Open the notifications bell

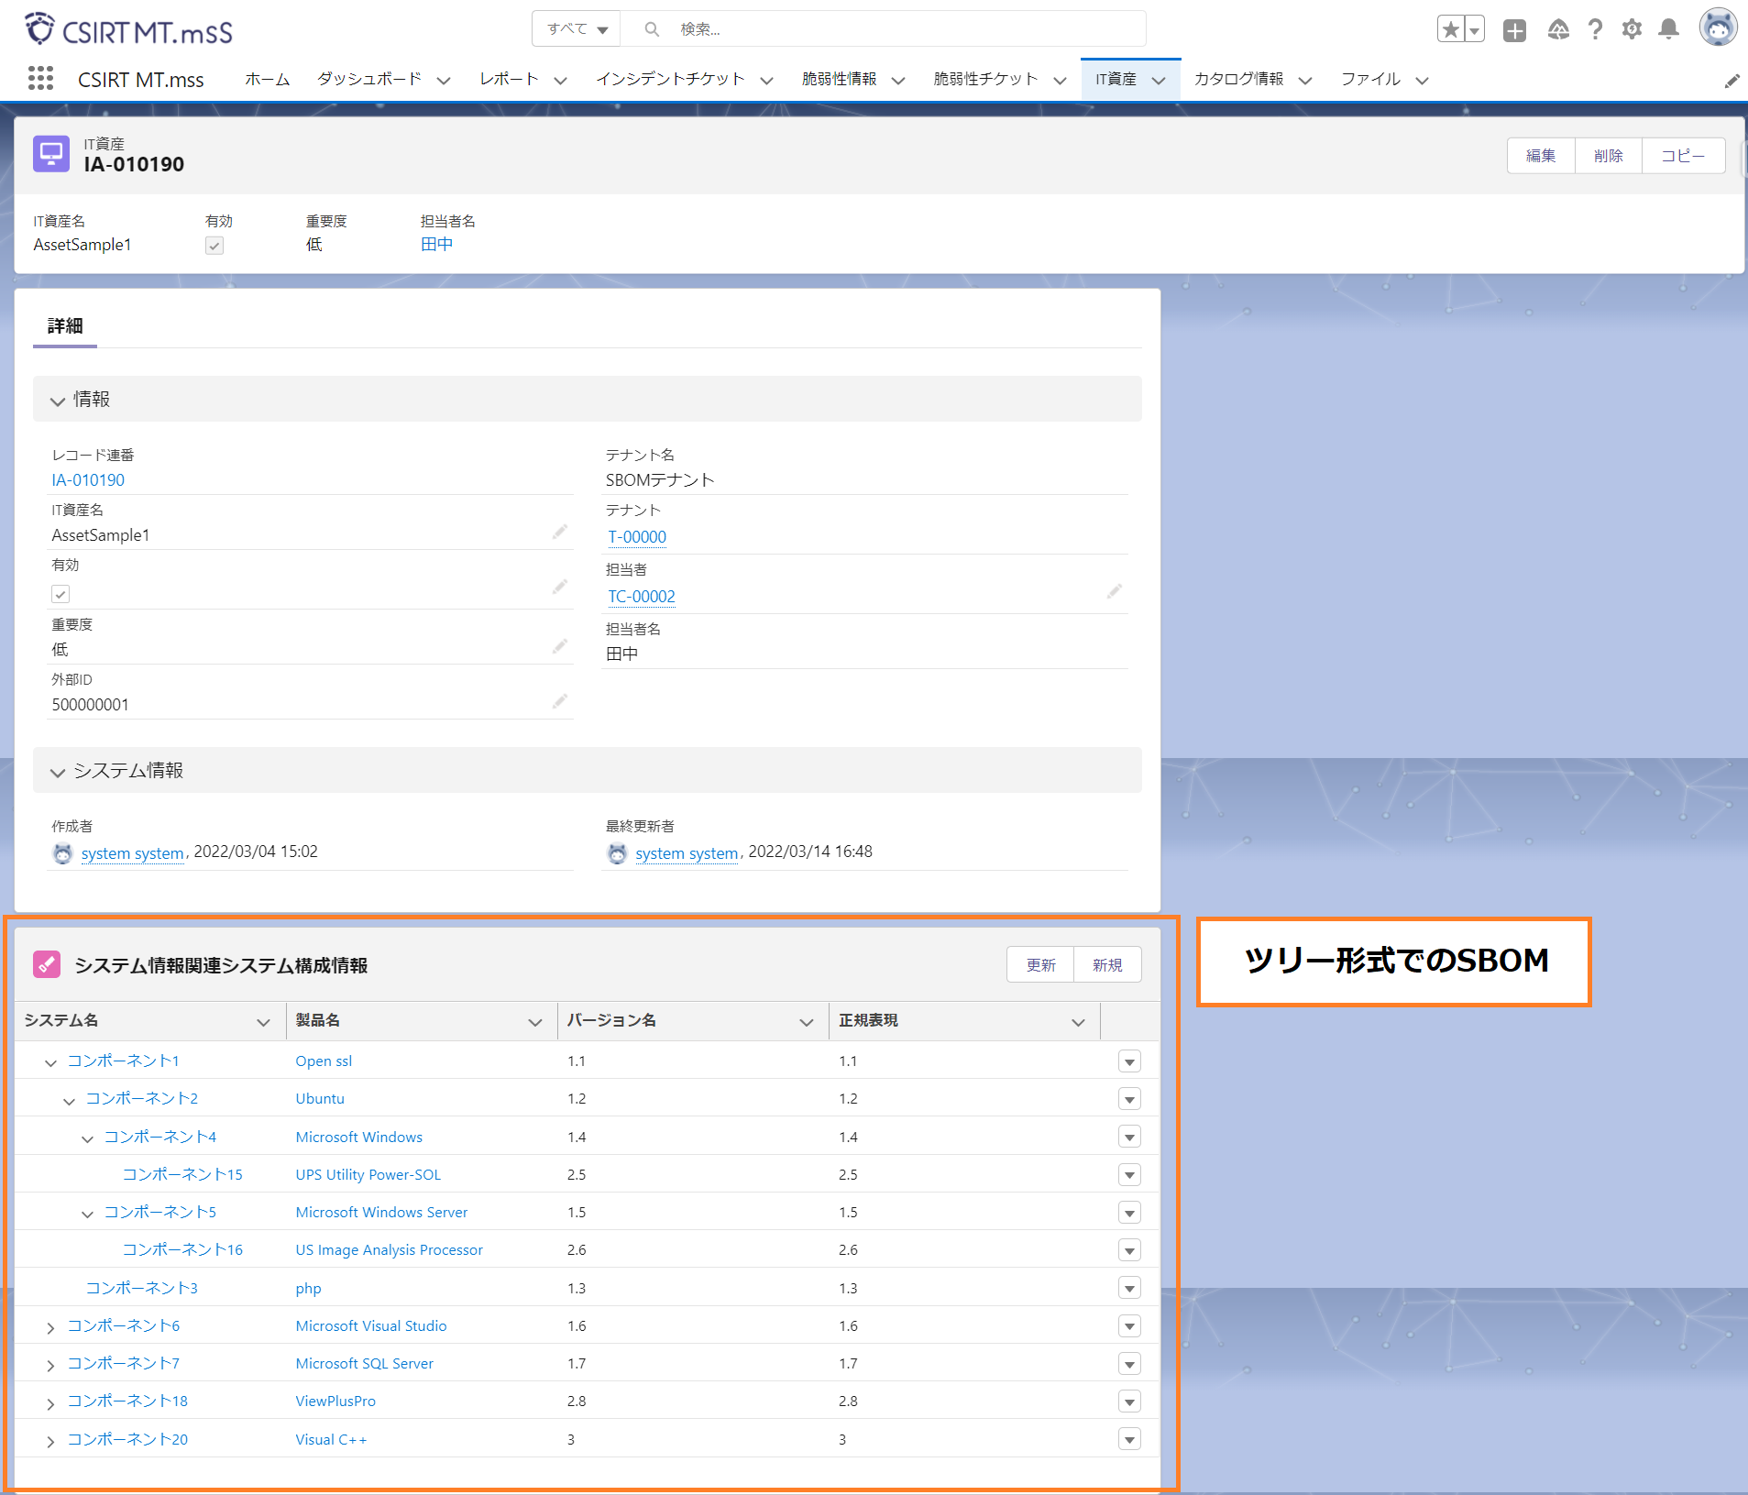coord(1669,30)
